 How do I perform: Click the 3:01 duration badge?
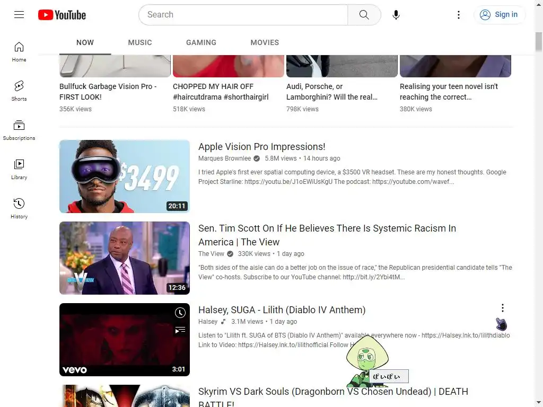(179, 369)
